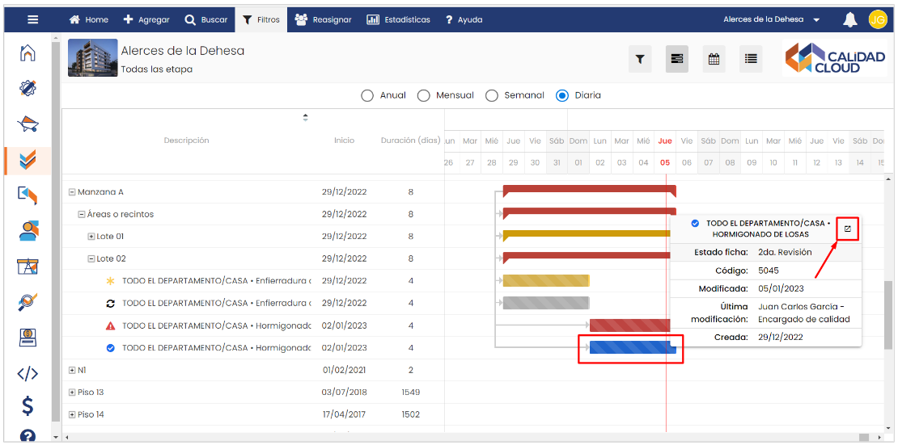Expand the Lote 01 node
This screenshot has width=898, height=445.
click(x=91, y=237)
